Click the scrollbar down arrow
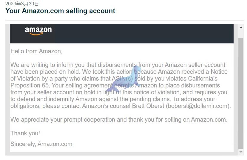Image resolution: width=247 pixels, height=160 pixels. tap(241, 152)
